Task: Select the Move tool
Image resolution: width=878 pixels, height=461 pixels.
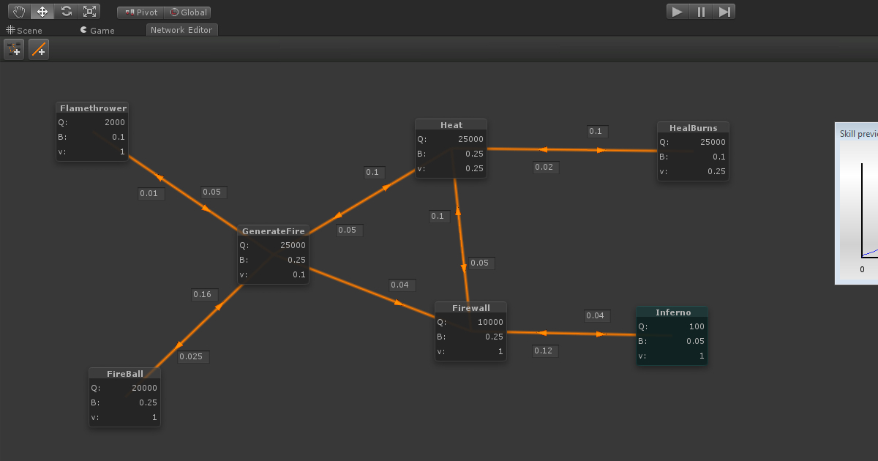Action: pyautogui.click(x=42, y=11)
